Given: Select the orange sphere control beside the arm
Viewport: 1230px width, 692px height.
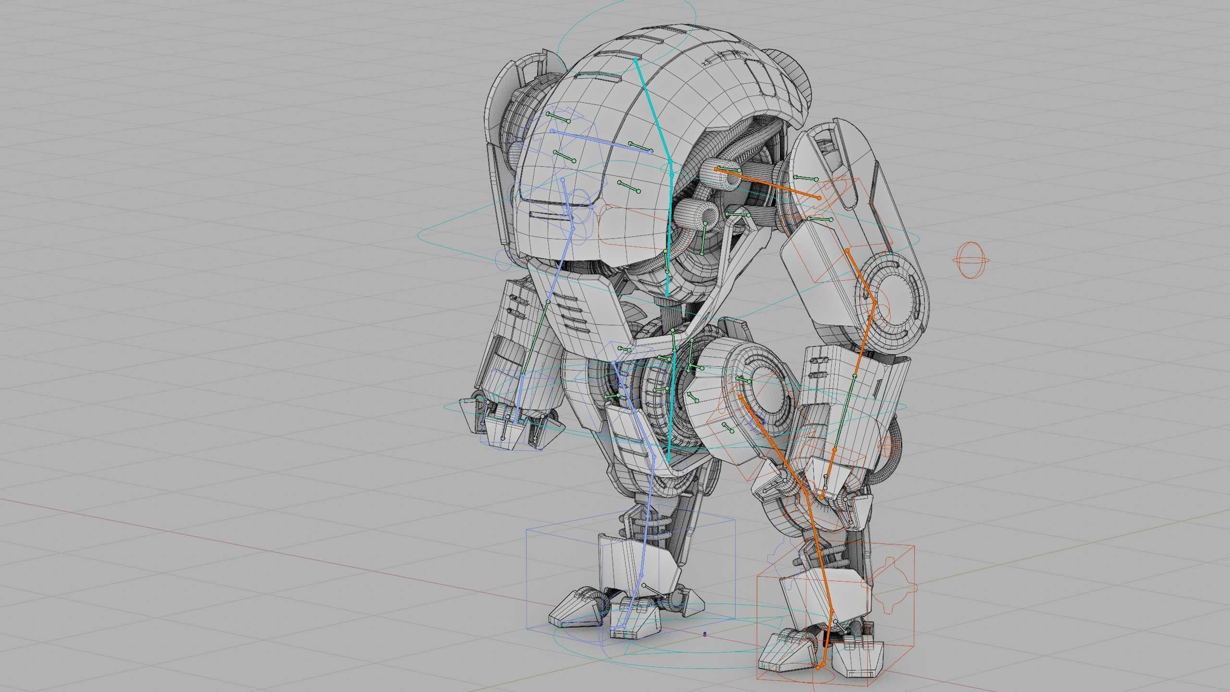Looking at the screenshot, I should tap(971, 260).
